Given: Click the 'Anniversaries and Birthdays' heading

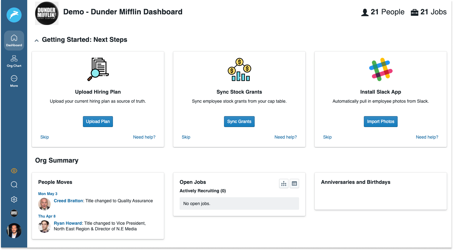Looking at the screenshot, I should [356, 182].
